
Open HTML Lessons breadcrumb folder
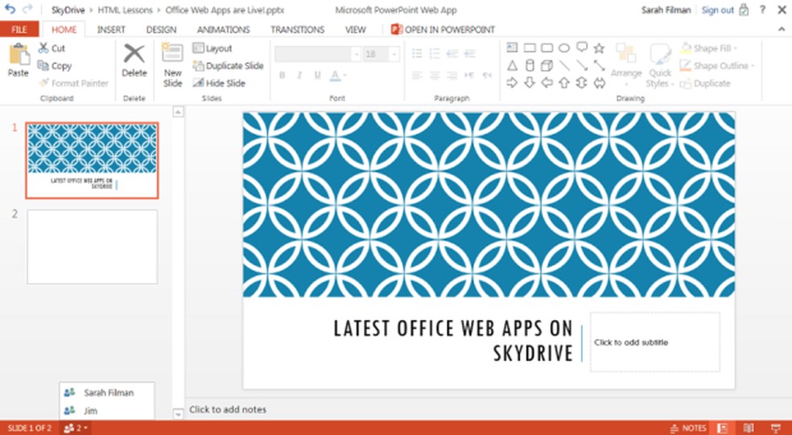(x=125, y=10)
